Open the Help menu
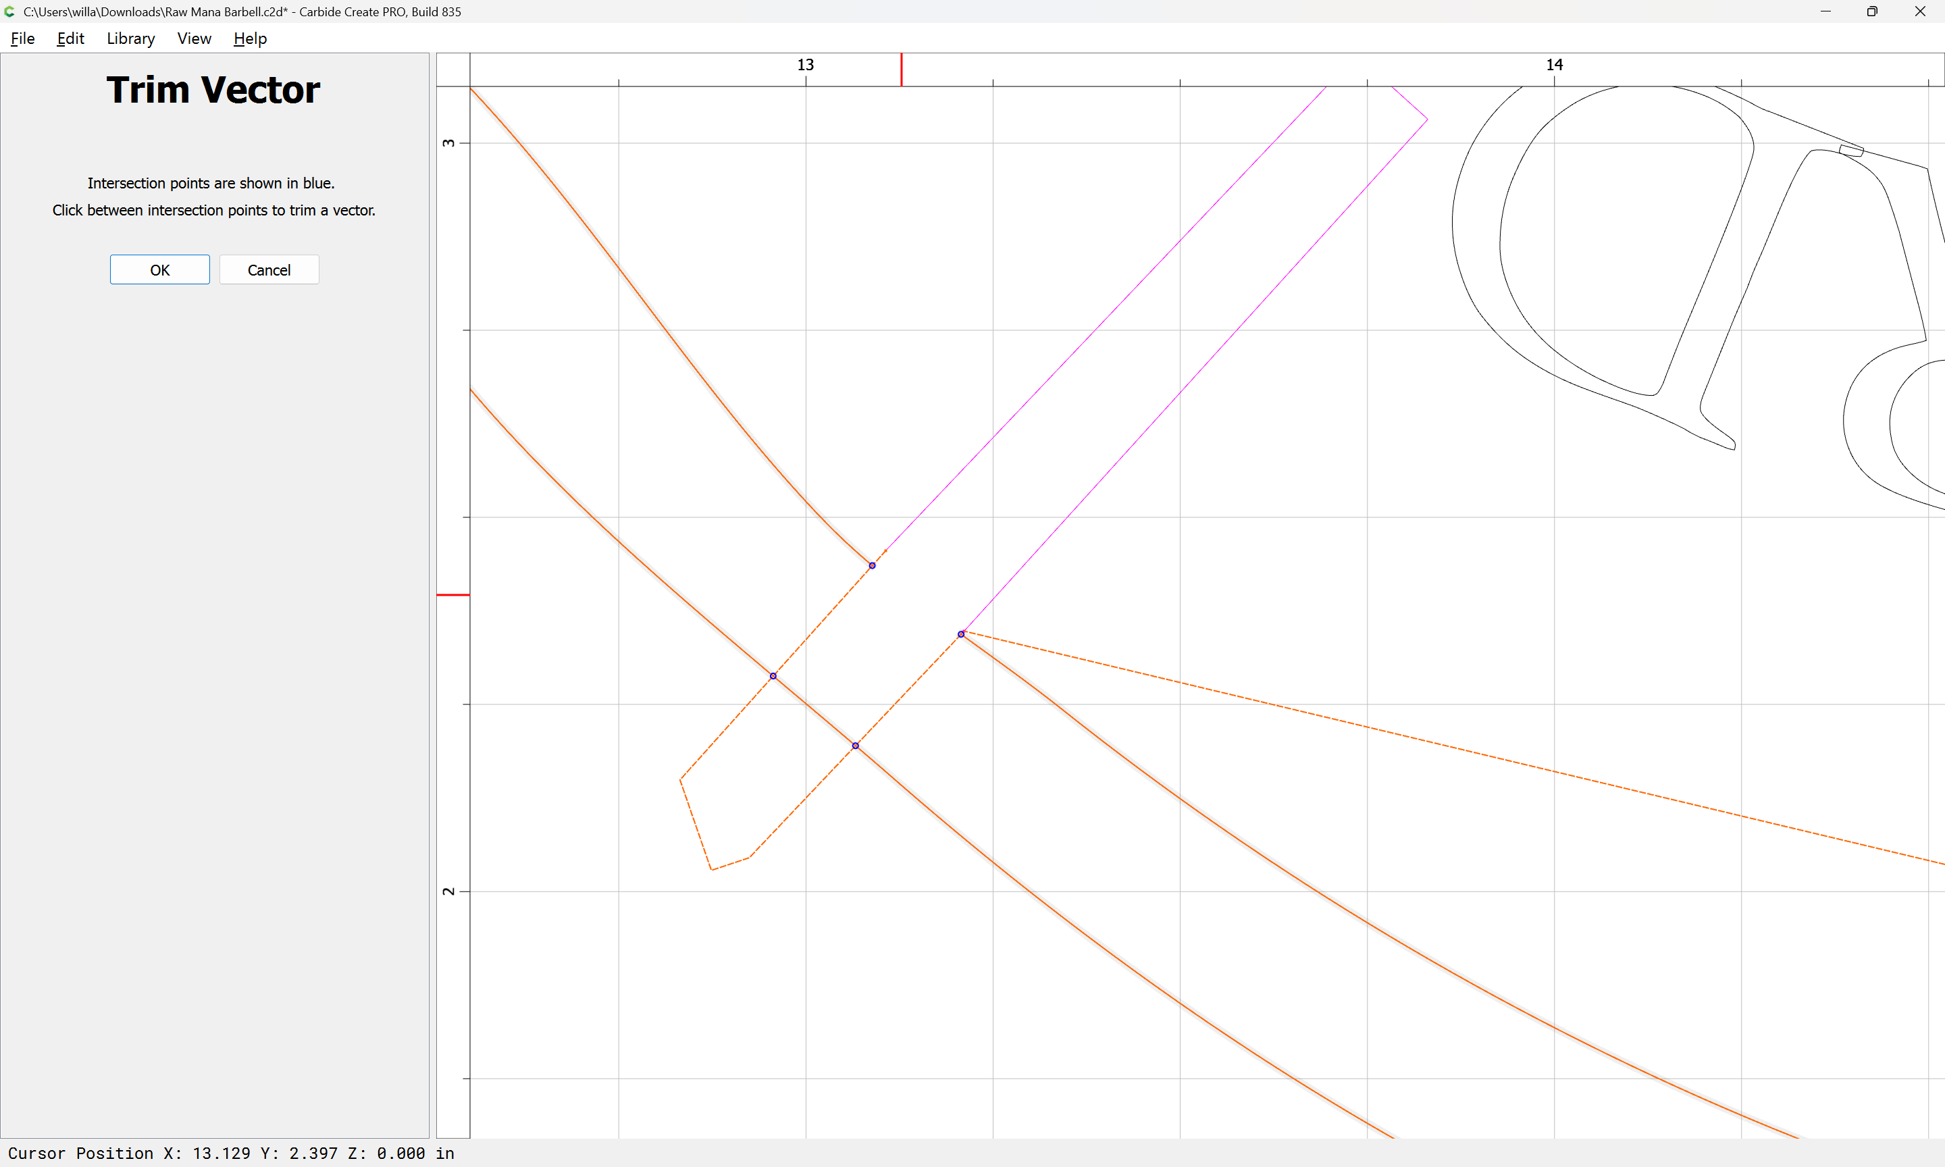 250,38
